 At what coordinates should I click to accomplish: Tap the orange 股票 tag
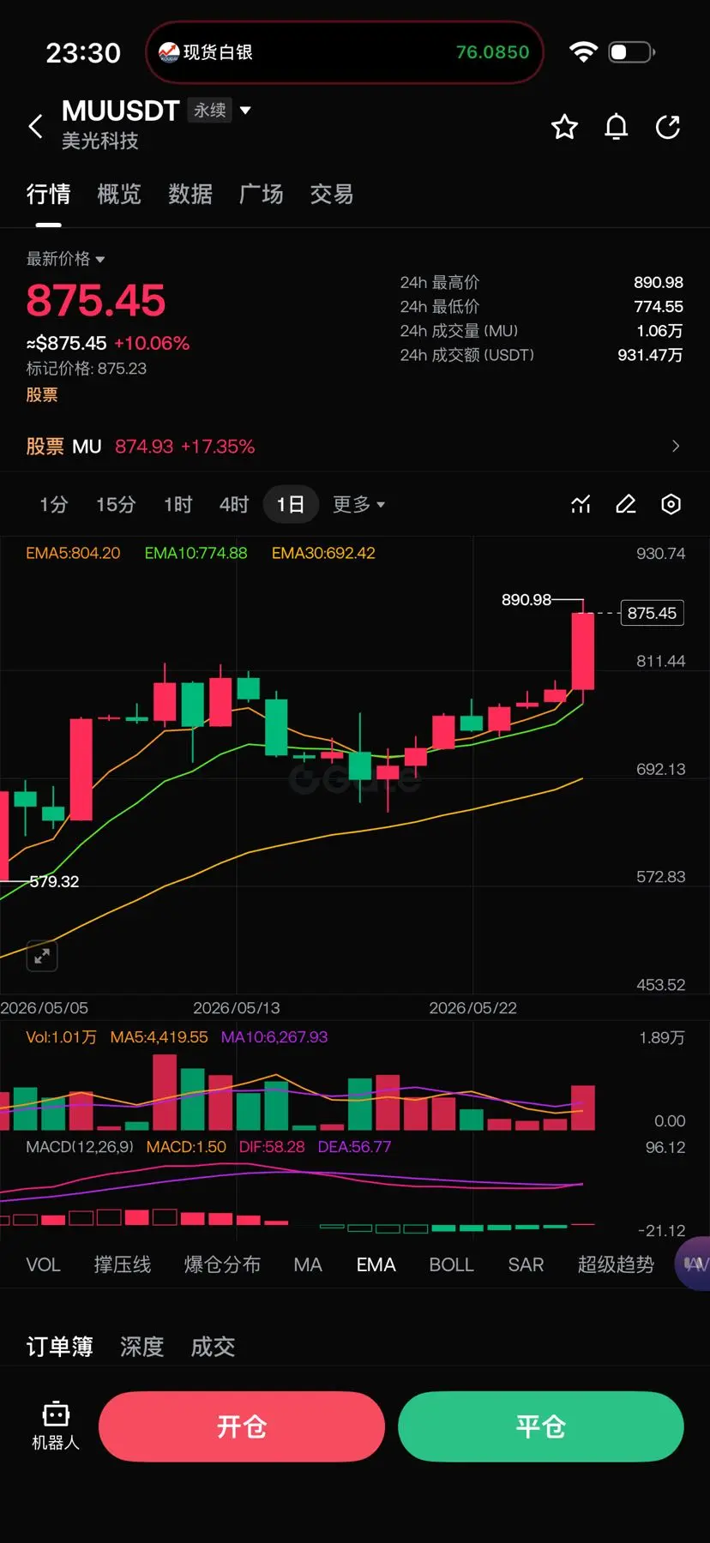point(42,395)
